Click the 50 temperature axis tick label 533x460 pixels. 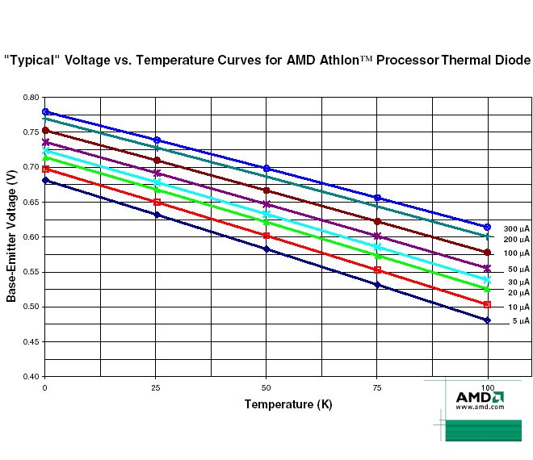point(266,388)
